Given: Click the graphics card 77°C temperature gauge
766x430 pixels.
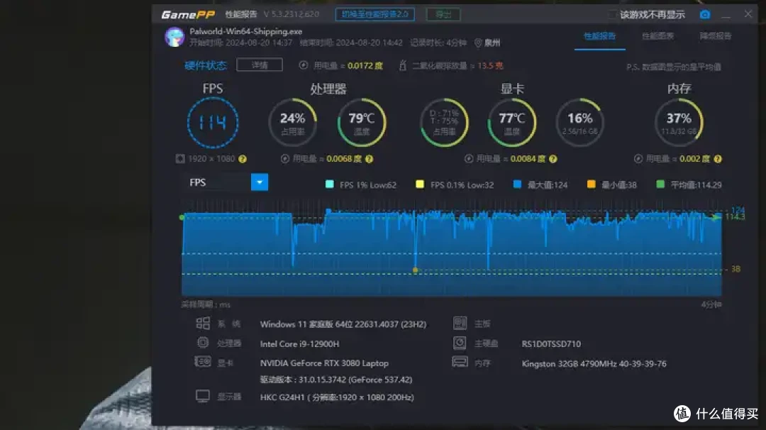Looking at the screenshot, I should pyautogui.click(x=512, y=122).
